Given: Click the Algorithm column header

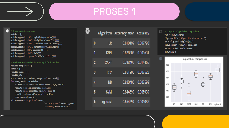Looking at the screenshot, I should (105, 33).
